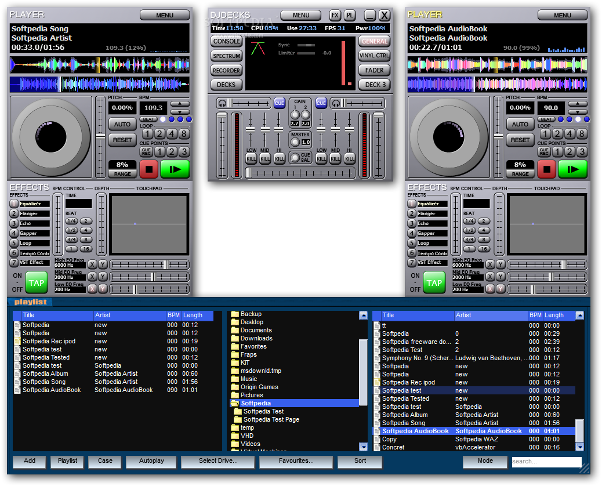
Task: Click Y button for right Low EQ Freq
Action: click(x=501, y=289)
